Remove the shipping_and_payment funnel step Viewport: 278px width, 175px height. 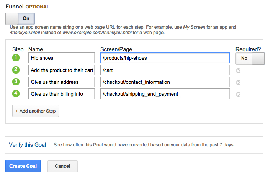point(238,94)
